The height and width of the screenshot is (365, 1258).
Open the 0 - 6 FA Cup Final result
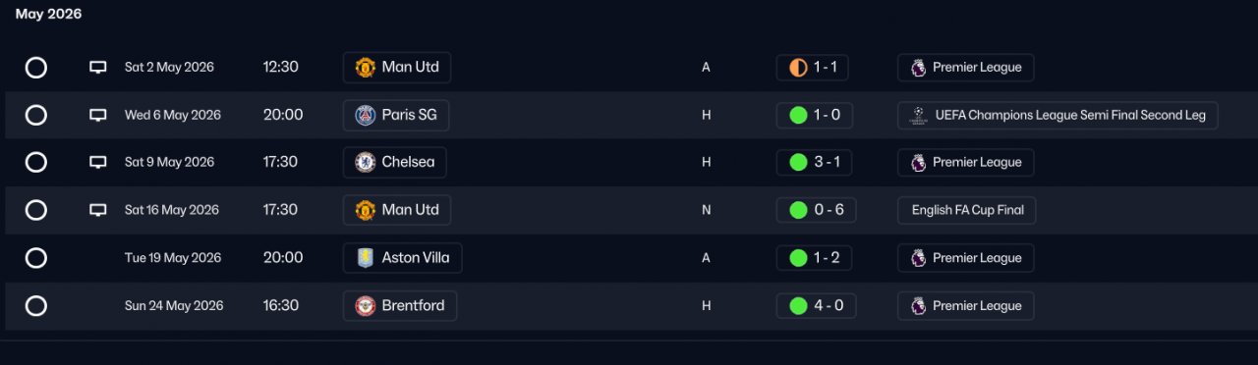[x=816, y=210]
